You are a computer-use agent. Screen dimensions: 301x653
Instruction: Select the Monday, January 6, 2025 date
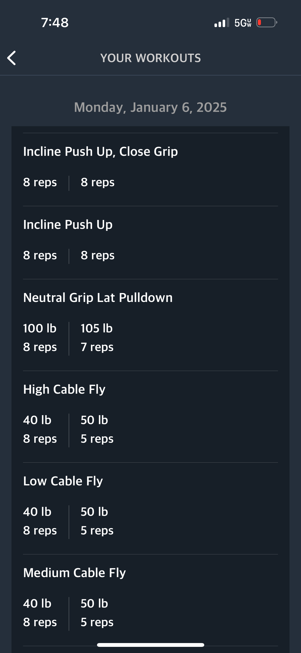[150, 107]
